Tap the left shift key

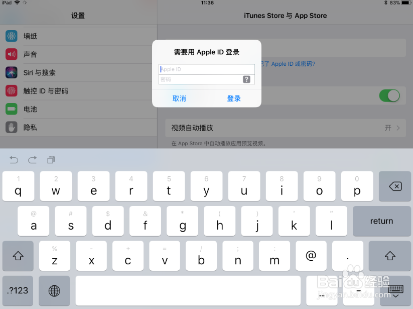(18, 256)
